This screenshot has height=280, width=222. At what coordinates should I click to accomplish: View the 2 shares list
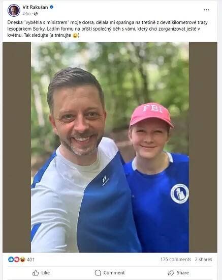[203, 259]
